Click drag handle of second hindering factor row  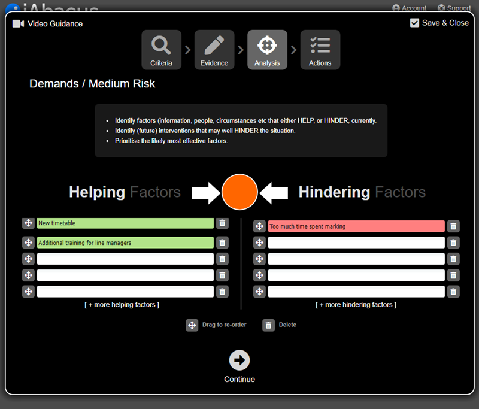[x=259, y=243]
